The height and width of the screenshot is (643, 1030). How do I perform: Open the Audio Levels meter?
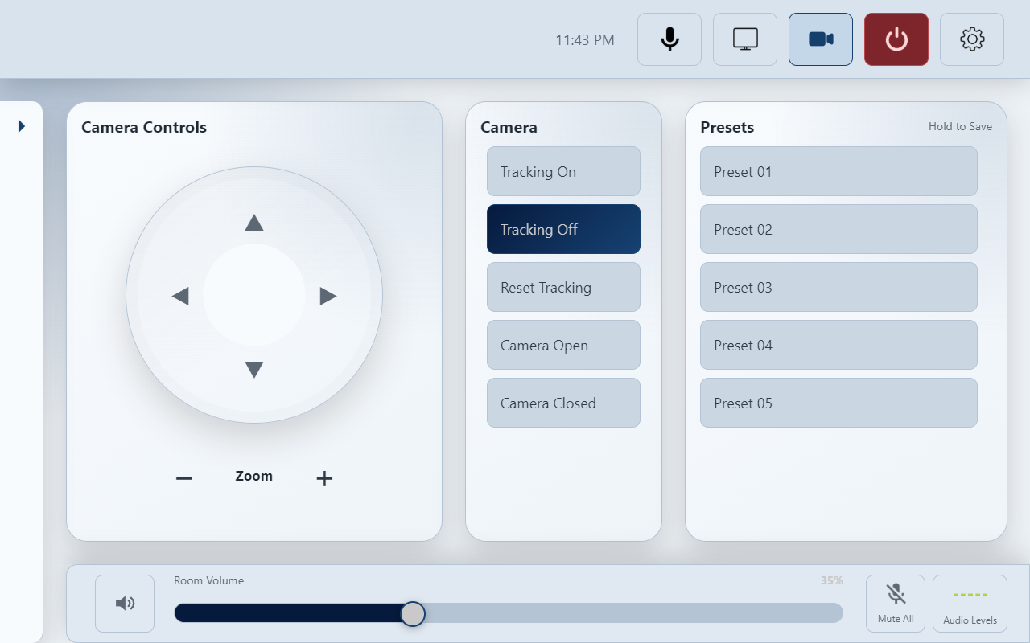(x=970, y=604)
